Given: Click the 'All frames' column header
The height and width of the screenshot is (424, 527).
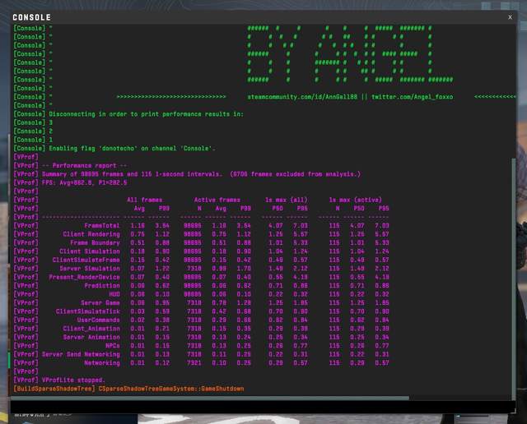Looking at the screenshot, I should (145, 200).
